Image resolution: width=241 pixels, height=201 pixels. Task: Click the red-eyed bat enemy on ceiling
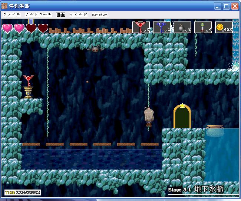tap(95, 48)
